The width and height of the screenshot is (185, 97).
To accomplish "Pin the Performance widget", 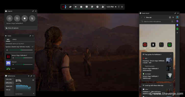I will point(31,76).
